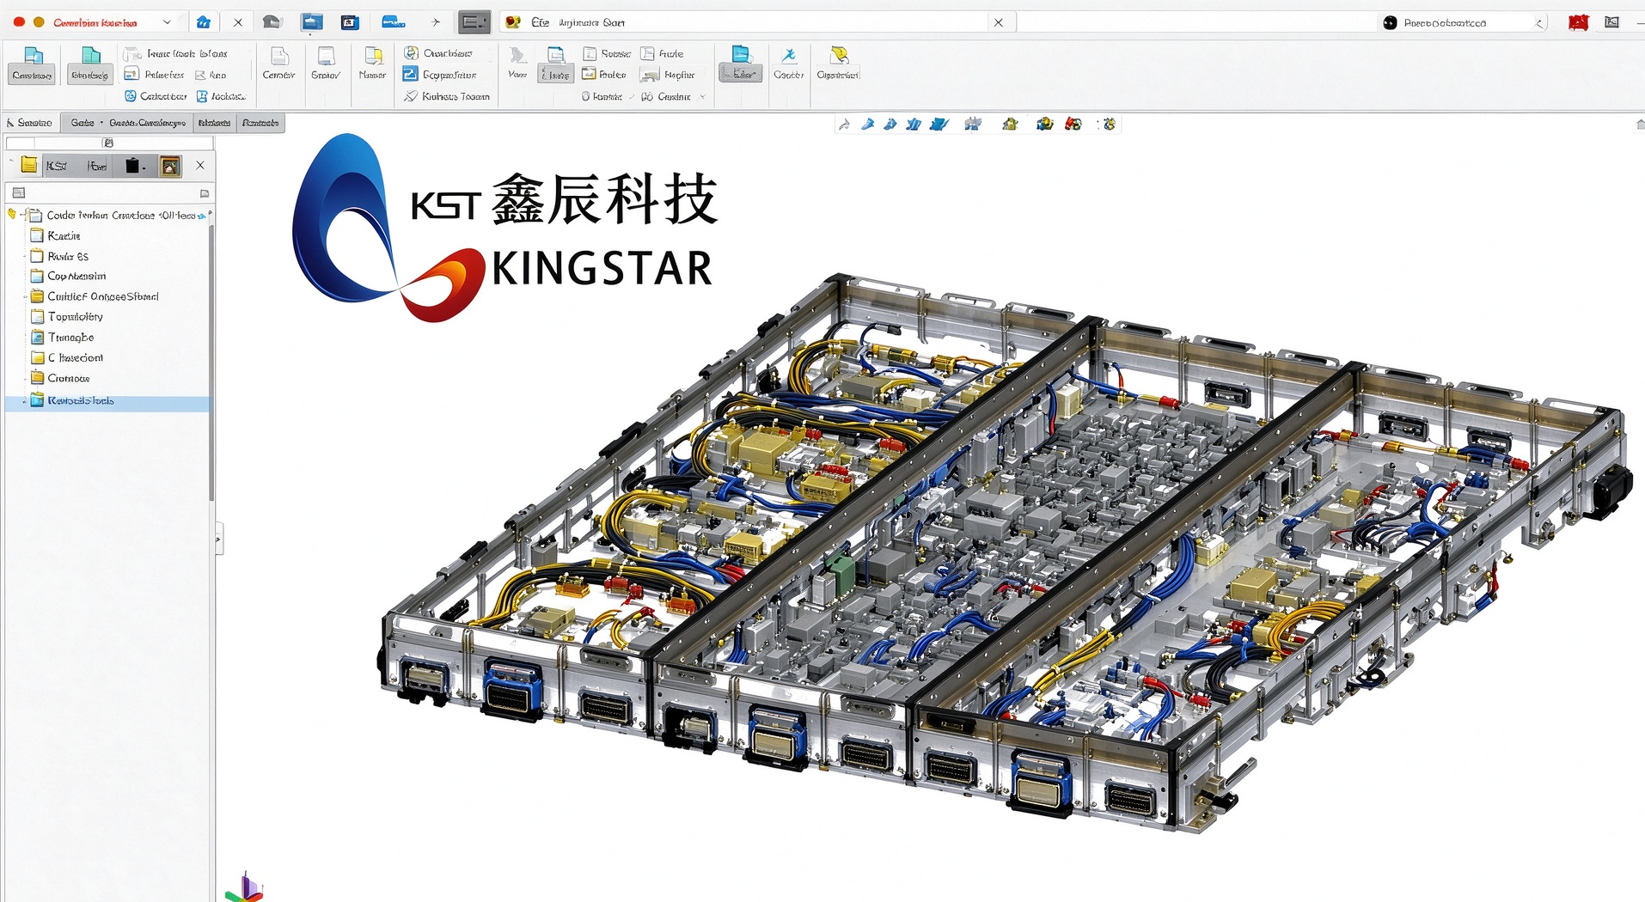Image resolution: width=1645 pixels, height=902 pixels.
Task: Expand the 'Cuidief OngeeSibnal' tree folder
Action: (25, 297)
